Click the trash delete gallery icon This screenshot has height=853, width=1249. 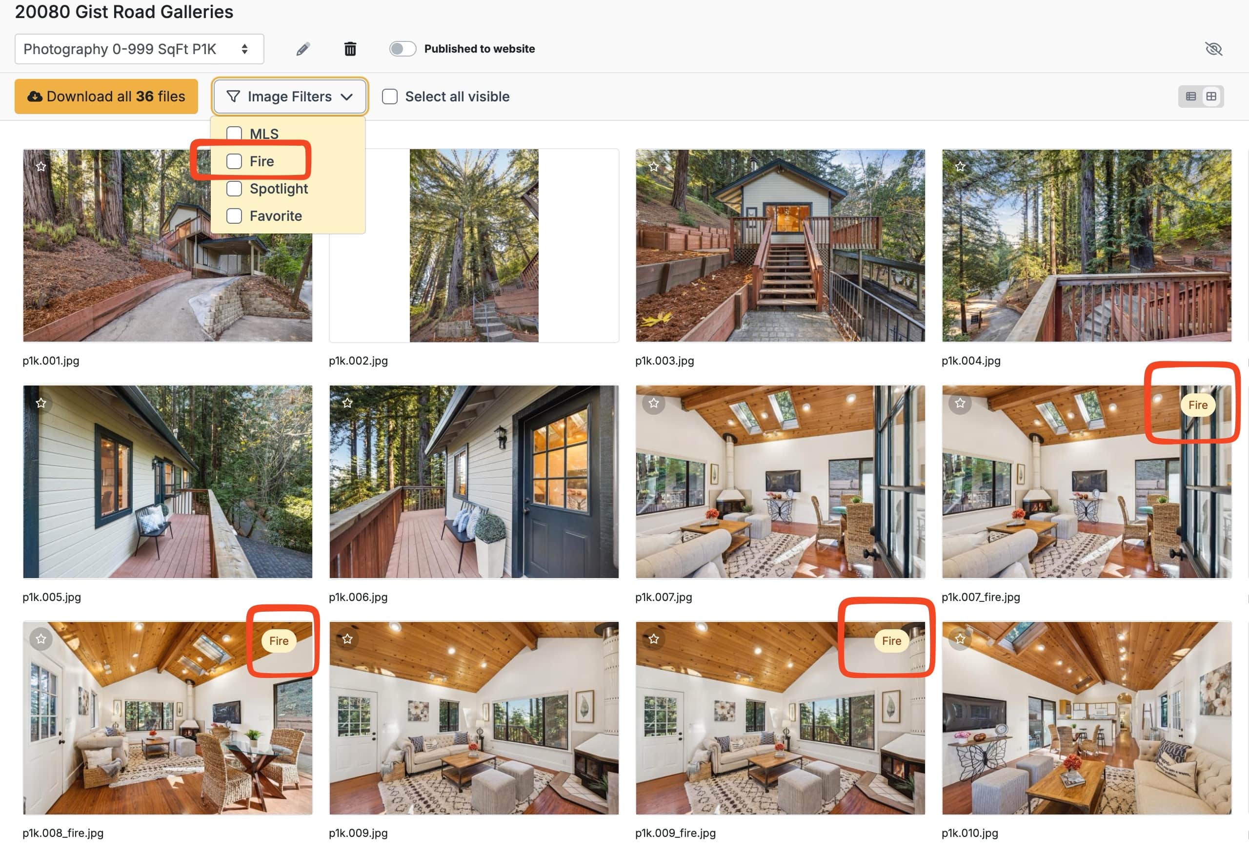click(x=350, y=49)
